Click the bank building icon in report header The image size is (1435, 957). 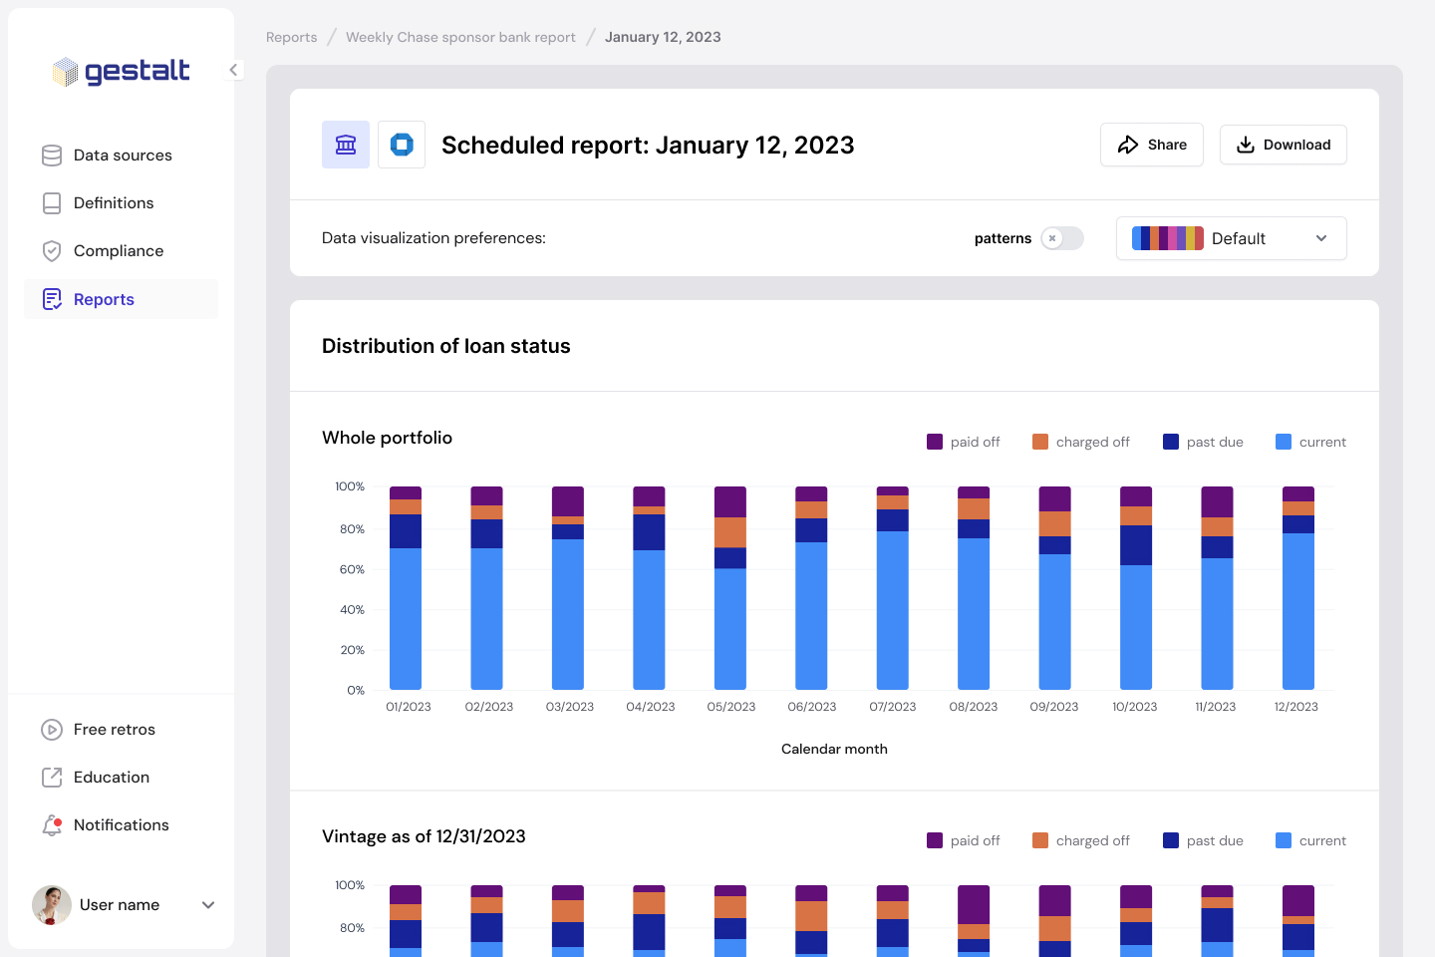[345, 145]
